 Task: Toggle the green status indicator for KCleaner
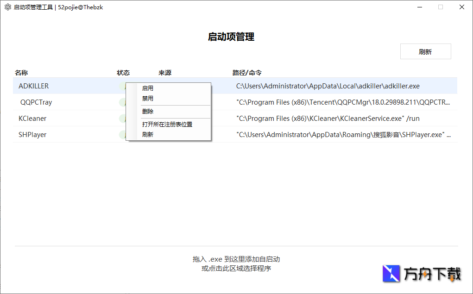(123, 118)
